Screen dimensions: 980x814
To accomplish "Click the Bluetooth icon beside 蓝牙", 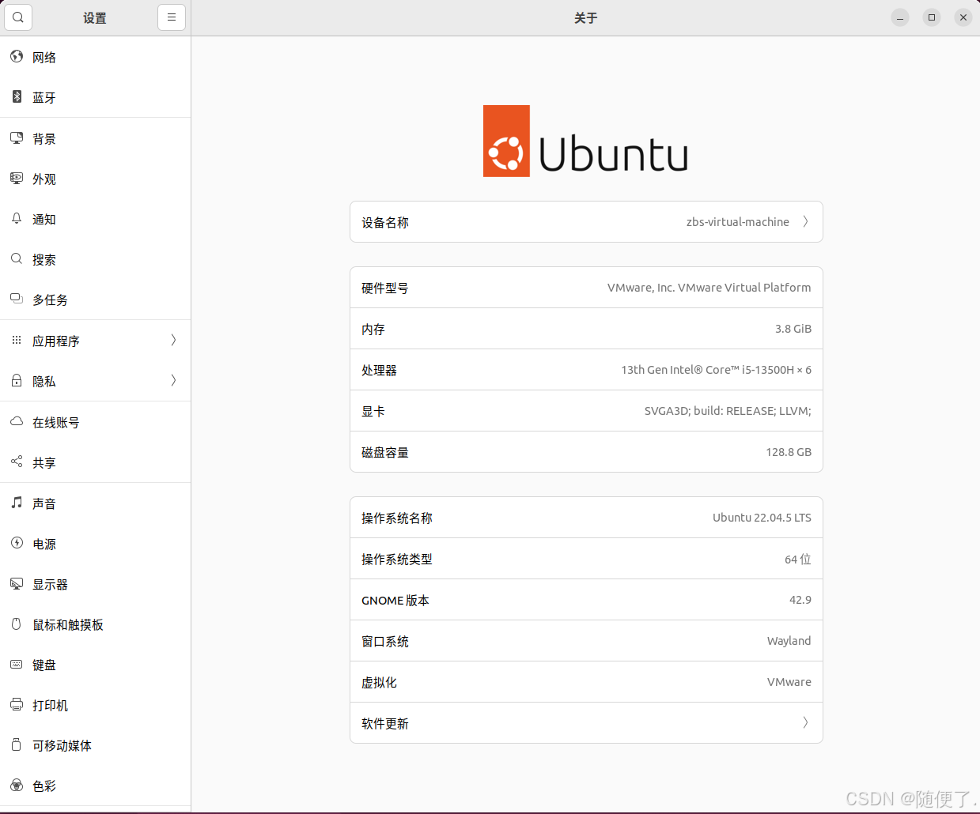I will pos(17,96).
